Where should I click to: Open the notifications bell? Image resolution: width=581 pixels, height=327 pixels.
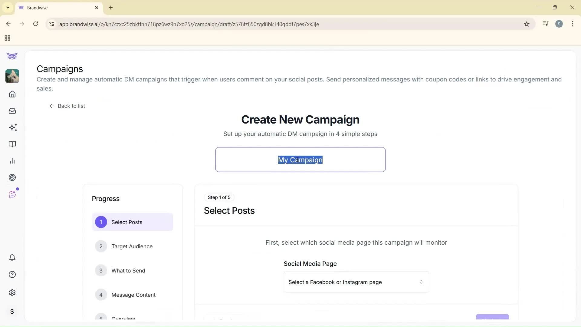coord(12,258)
